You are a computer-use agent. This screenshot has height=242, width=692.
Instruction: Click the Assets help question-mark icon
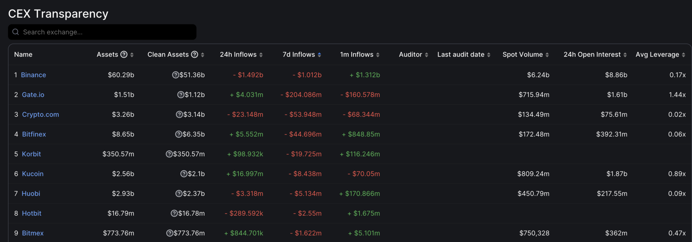(124, 55)
